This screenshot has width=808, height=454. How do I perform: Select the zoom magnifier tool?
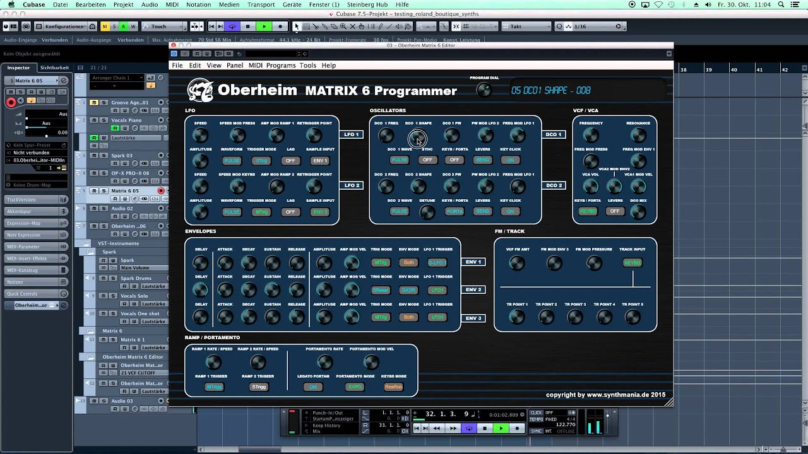pyautogui.click(x=343, y=26)
